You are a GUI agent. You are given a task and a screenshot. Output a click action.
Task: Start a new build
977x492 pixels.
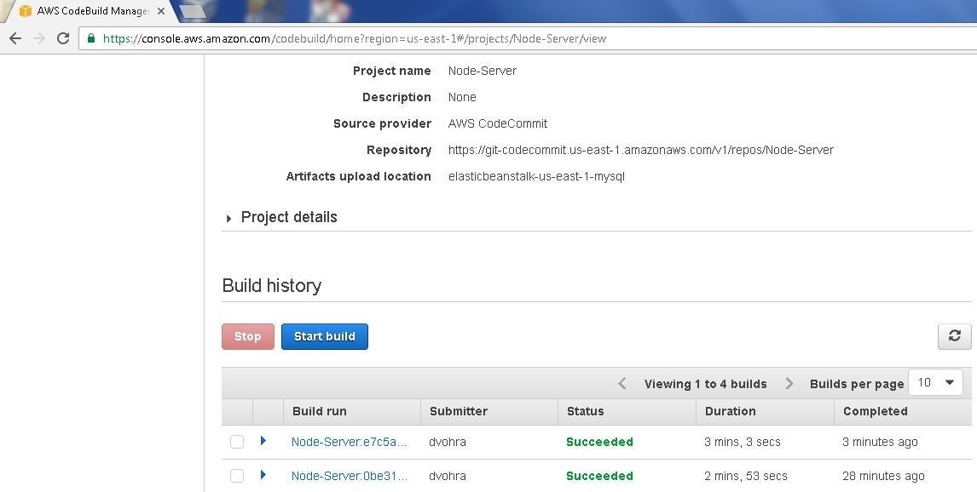pyautogui.click(x=324, y=336)
